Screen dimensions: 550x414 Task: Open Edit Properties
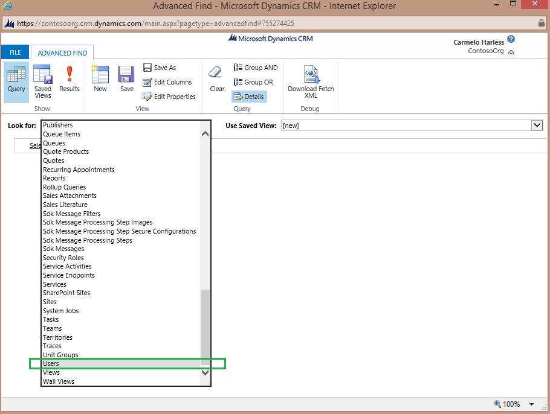pos(169,97)
